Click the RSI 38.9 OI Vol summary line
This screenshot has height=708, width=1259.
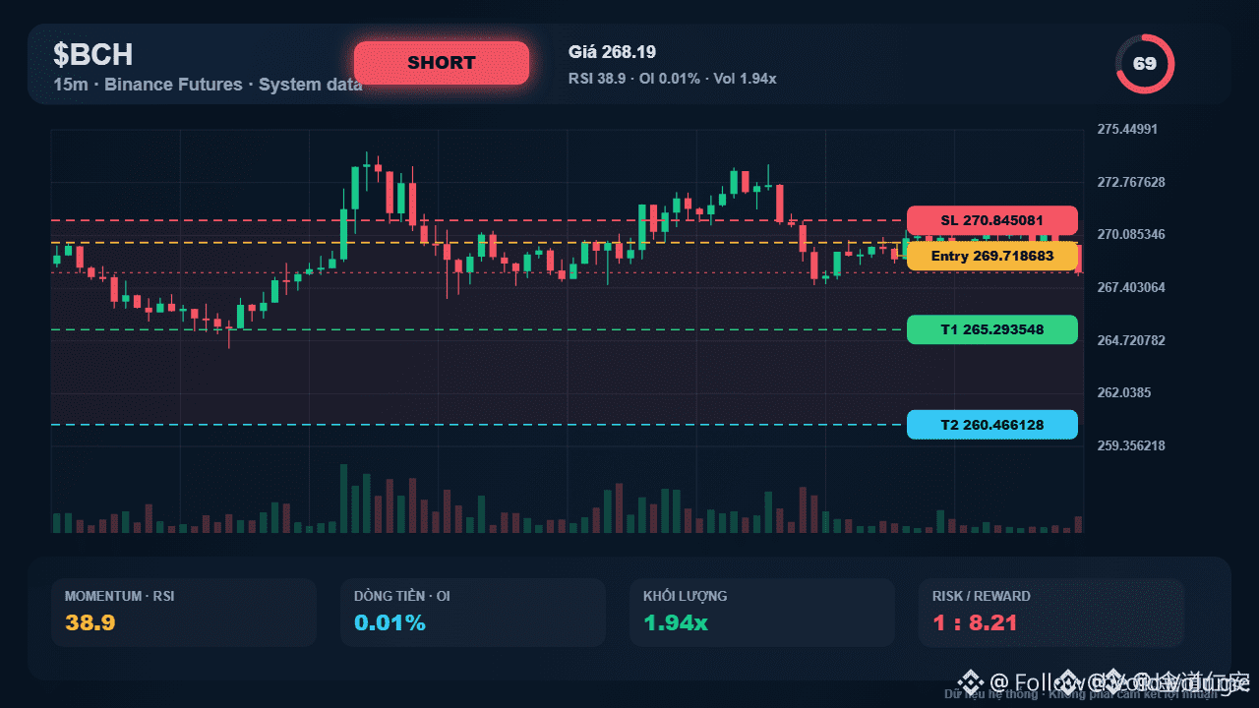pos(673,78)
